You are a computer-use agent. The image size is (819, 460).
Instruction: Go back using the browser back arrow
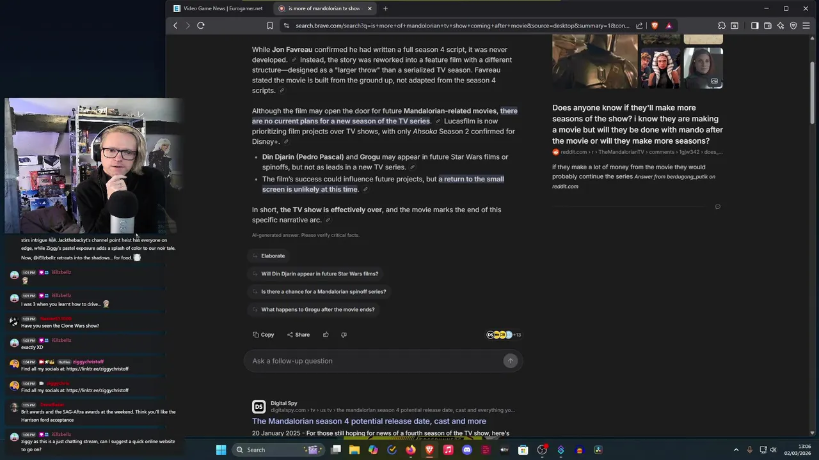coord(175,26)
